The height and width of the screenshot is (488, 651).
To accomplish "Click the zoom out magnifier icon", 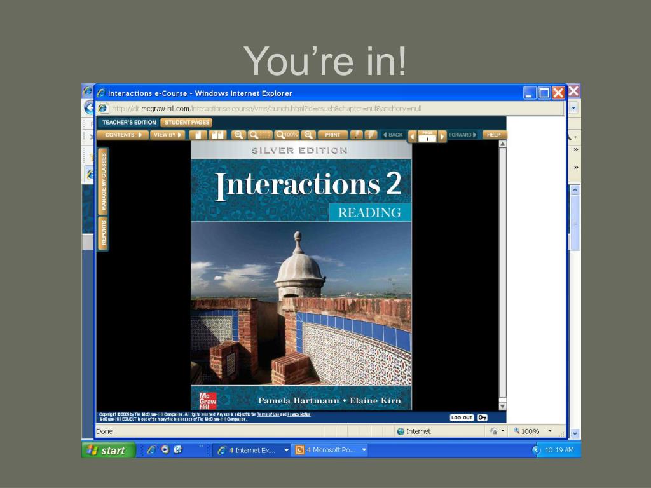I will point(308,135).
